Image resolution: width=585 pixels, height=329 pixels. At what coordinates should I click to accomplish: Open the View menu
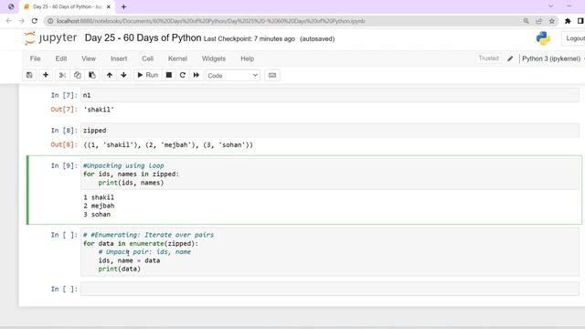89,58
